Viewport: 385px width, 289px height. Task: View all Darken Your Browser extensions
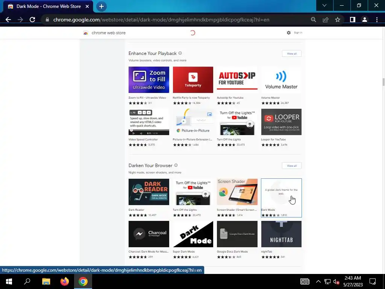coord(292,166)
